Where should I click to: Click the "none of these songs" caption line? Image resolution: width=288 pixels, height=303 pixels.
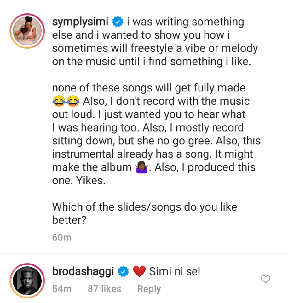pyautogui.click(x=149, y=88)
